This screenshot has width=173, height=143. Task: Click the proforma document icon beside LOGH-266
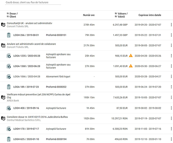9,35
